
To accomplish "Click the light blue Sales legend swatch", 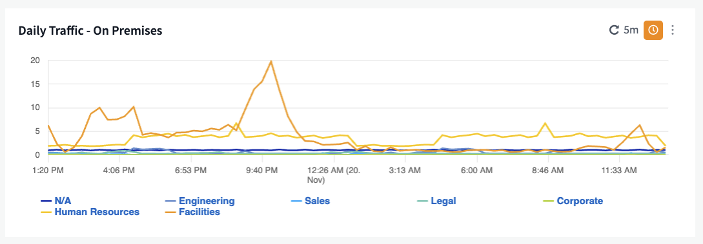I will coord(296,201).
